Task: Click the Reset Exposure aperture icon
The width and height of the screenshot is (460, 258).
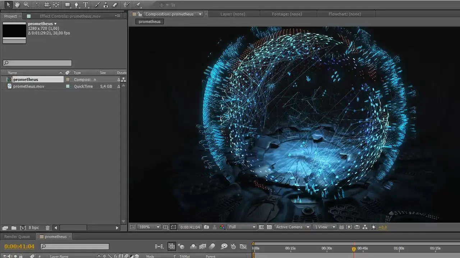Action: (373, 227)
